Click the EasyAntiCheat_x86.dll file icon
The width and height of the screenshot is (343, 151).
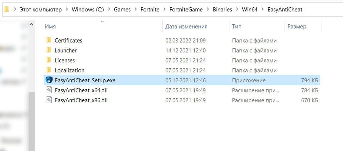point(48,100)
